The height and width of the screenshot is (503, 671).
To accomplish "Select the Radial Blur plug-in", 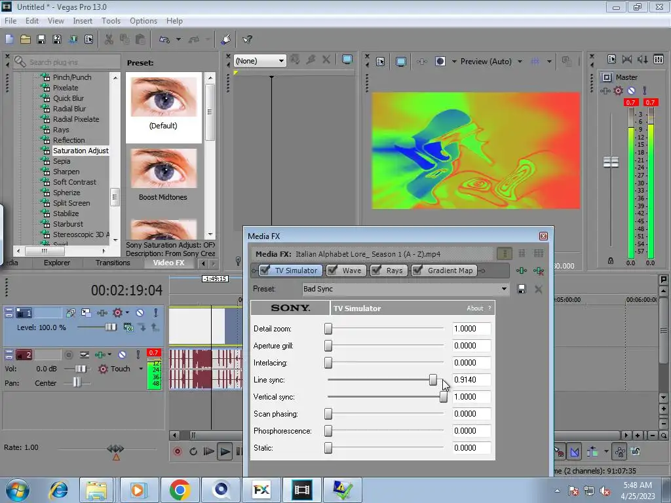I will click(x=69, y=109).
